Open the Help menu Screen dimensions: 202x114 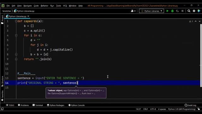pos(80,6)
